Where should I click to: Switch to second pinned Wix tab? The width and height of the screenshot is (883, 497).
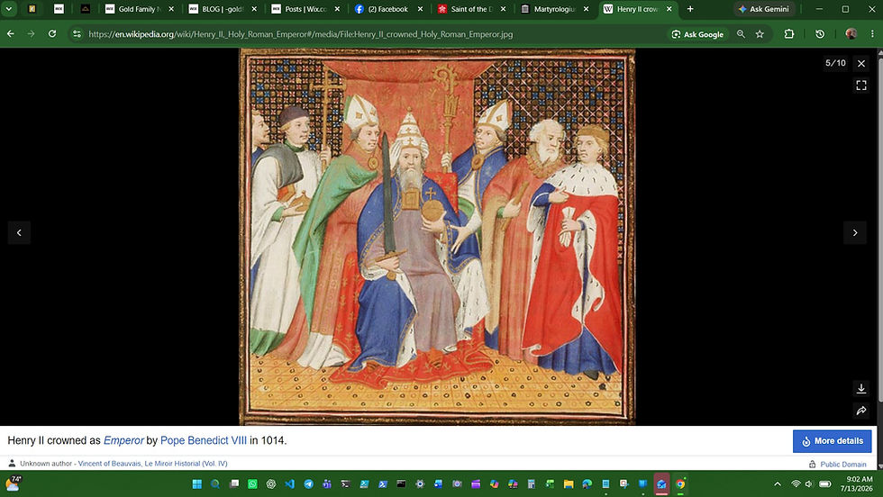pos(59,9)
